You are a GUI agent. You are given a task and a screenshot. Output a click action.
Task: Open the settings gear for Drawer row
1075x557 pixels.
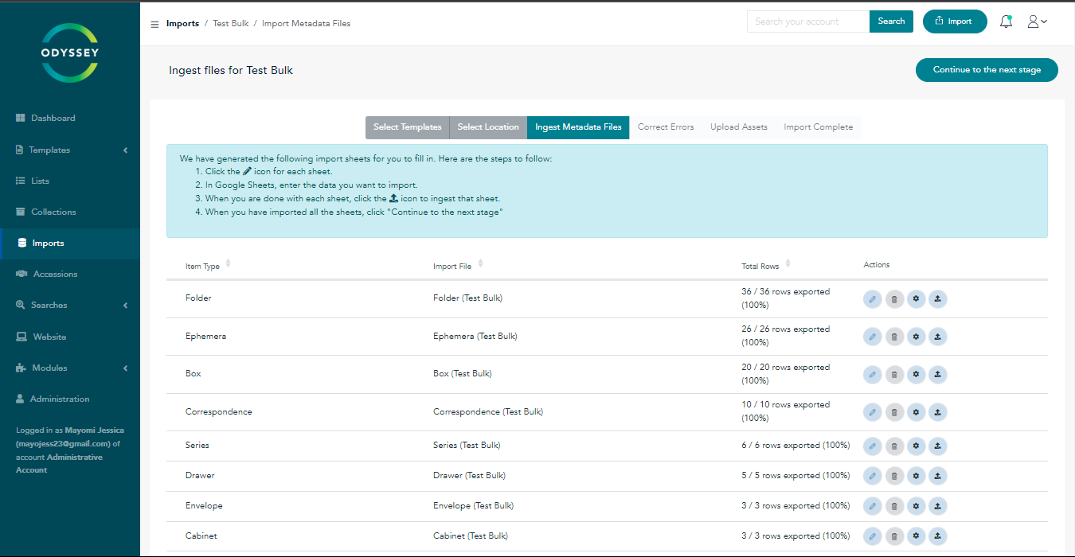(x=916, y=476)
